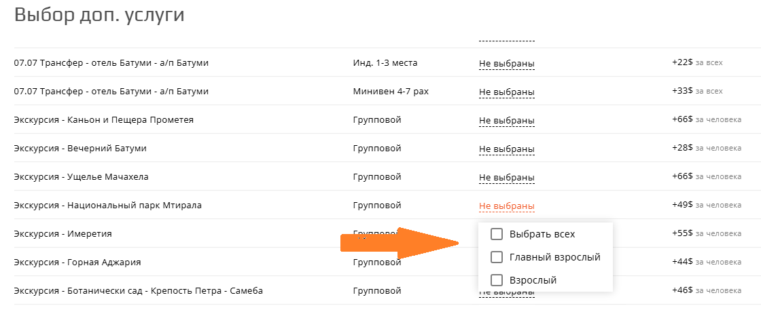Select the 'Выбрать всех' option label
The height and width of the screenshot is (310, 761).
542,234
